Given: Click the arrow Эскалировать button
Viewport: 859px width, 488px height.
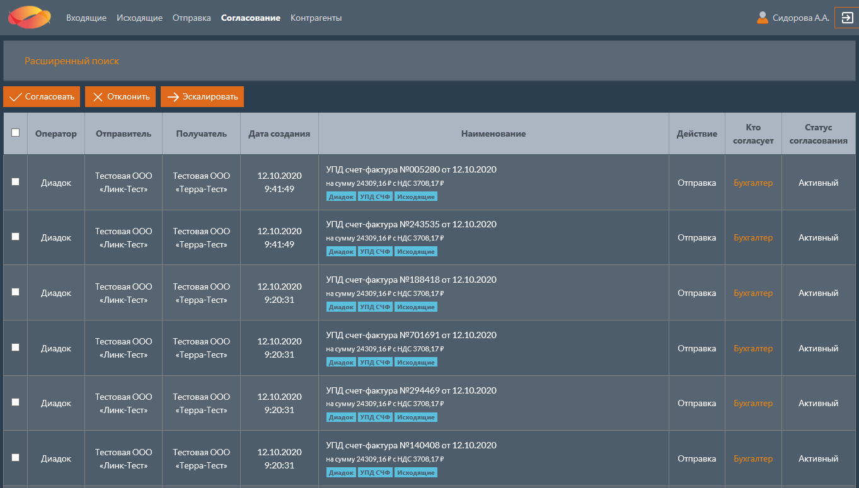Looking at the screenshot, I should (x=202, y=97).
